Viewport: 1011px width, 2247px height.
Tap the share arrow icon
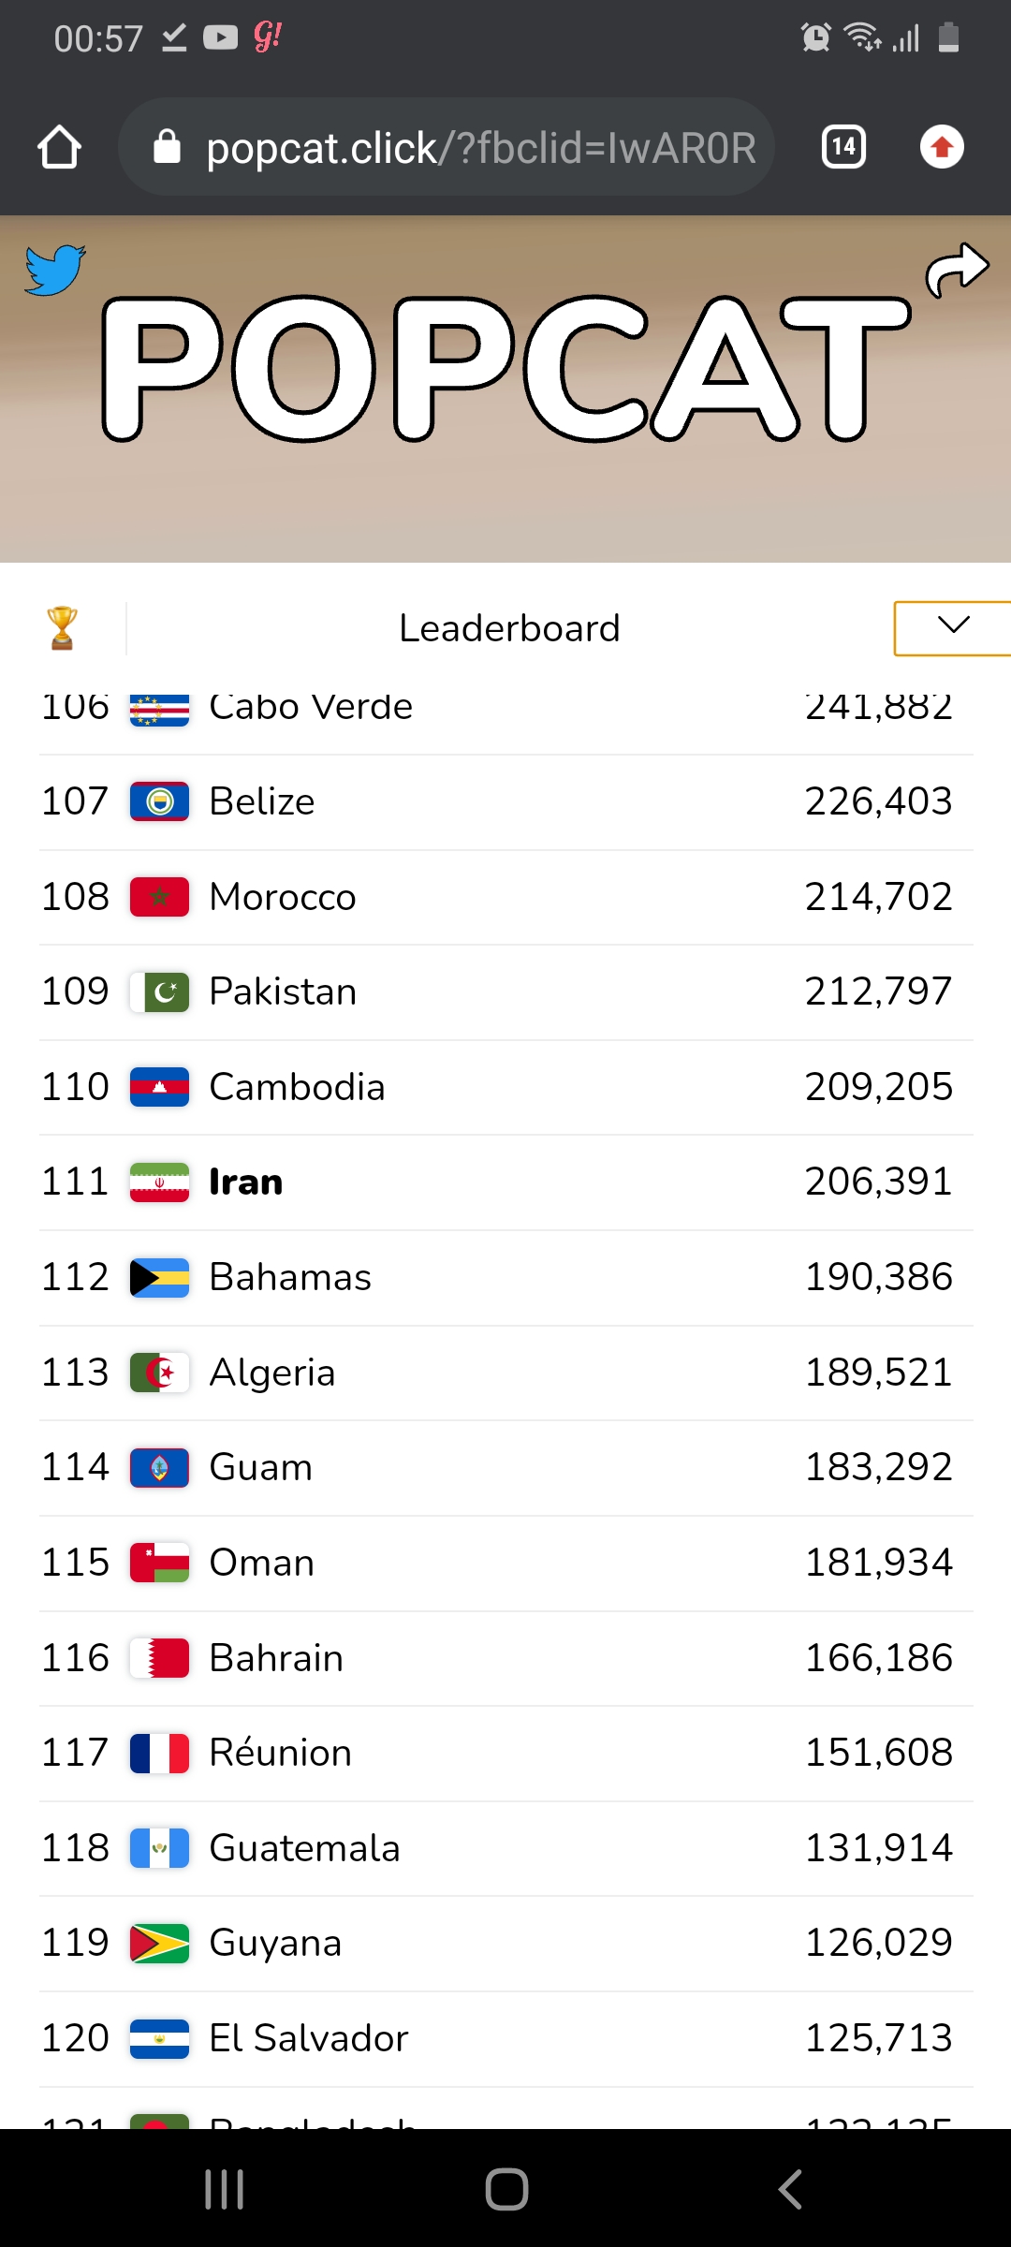(957, 271)
